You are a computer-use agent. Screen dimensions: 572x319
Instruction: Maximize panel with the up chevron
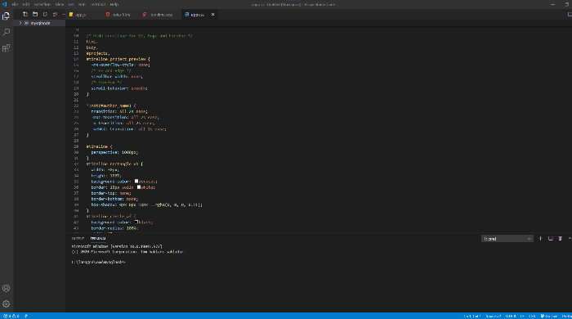tap(570, 238)
